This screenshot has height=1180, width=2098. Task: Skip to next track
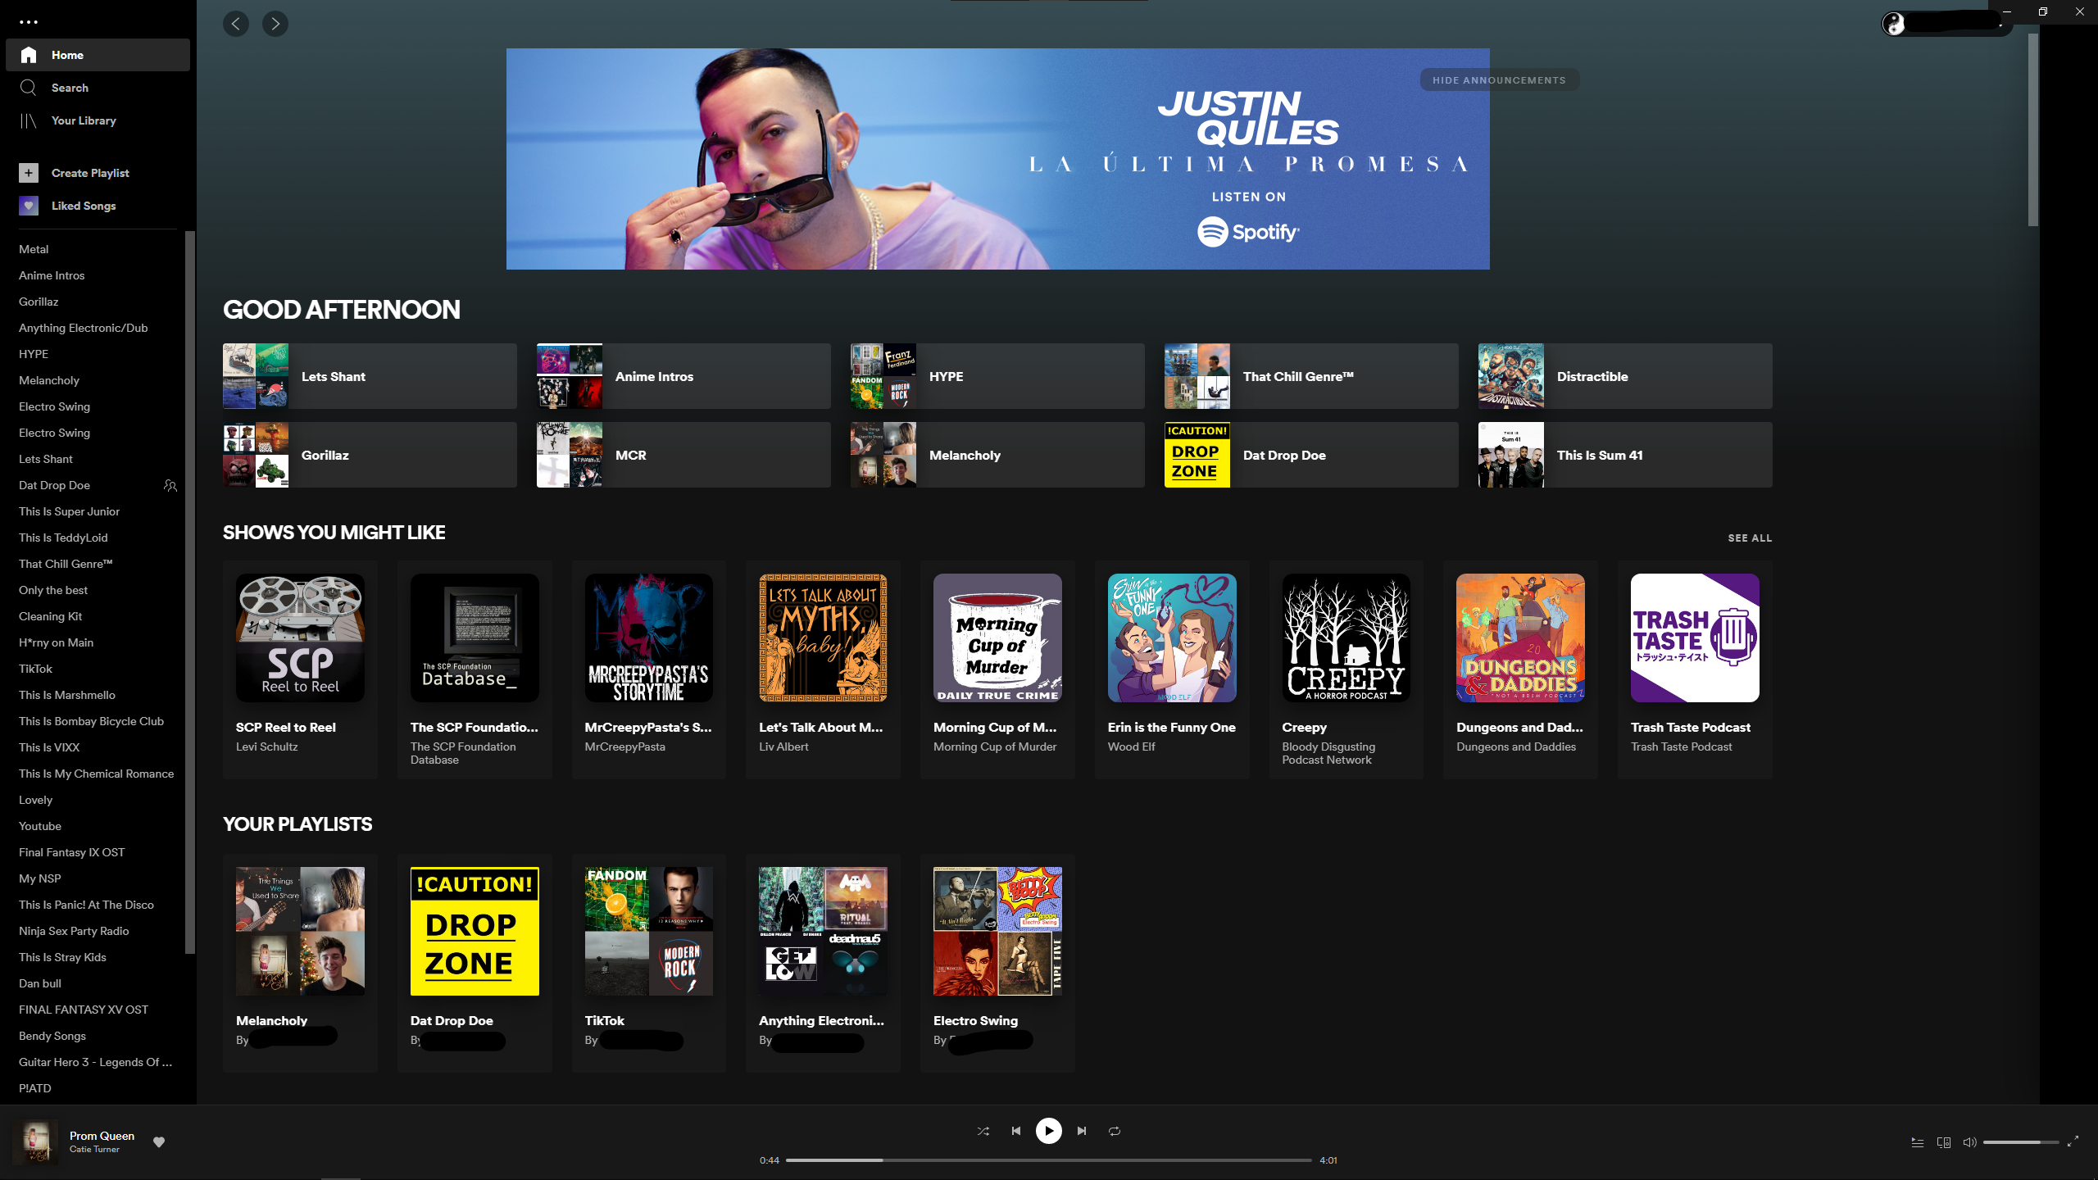[1082, 1131]
